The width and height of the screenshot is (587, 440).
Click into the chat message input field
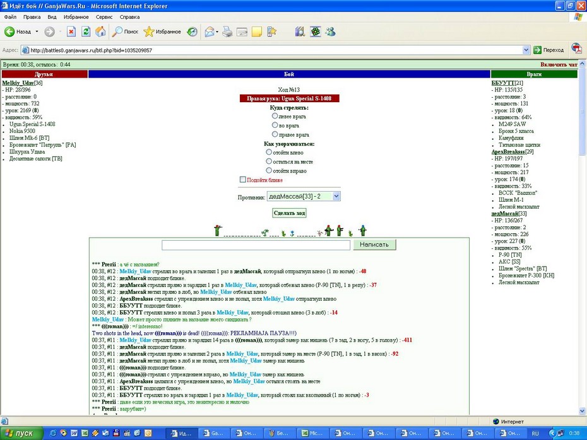pyautogui.click(x=256, y=245)
